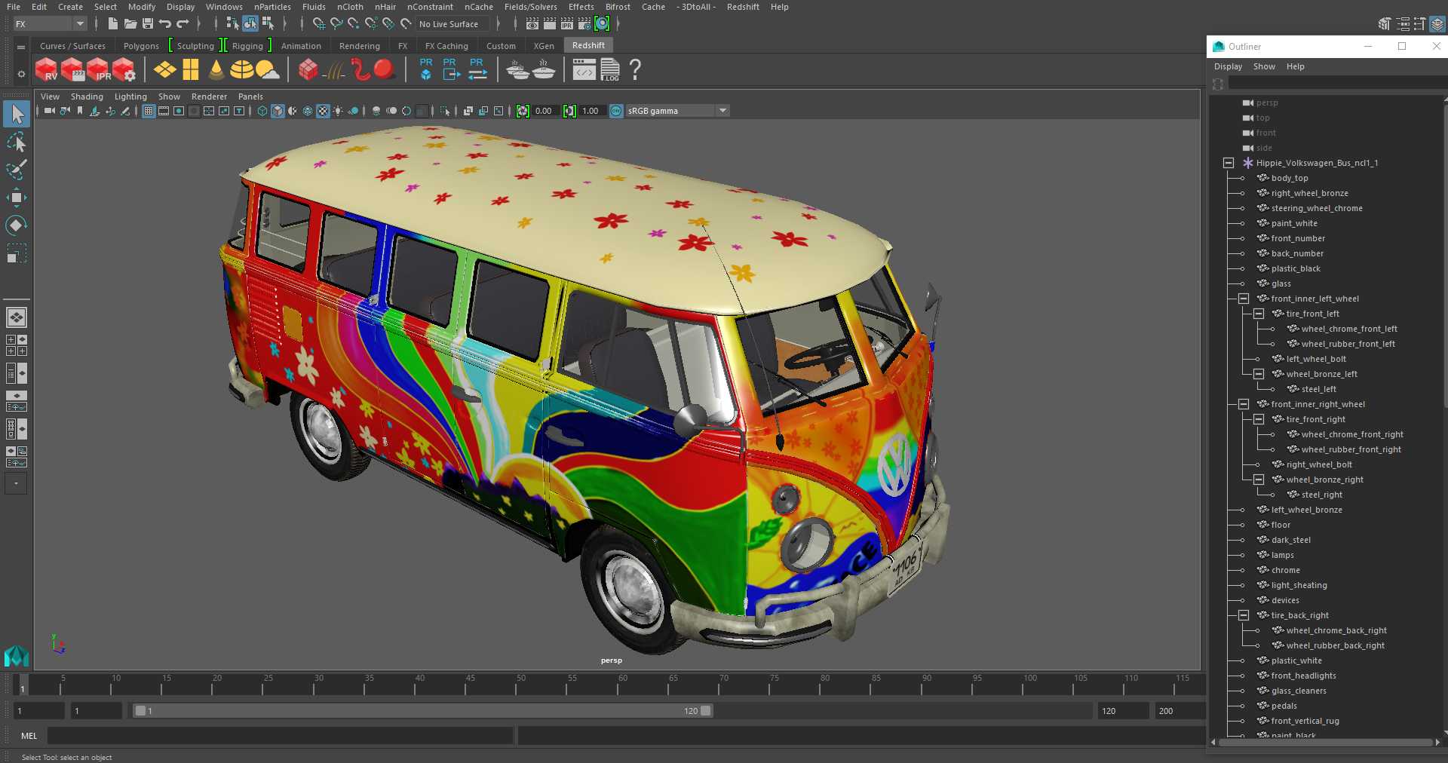1448x763 pixels.
Task: Open Redshift RenderView RV icon
Action: [47, 70]
